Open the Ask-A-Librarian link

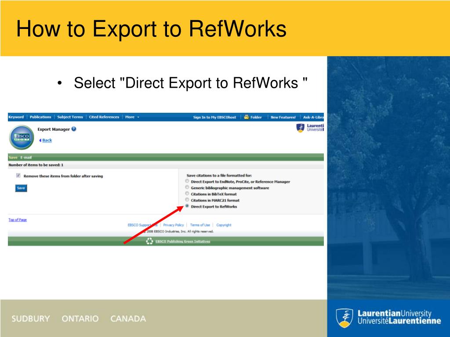[x=313, y=117]
